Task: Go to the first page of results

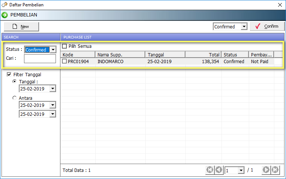Action: pyautogui.click(x=209, y=170)
